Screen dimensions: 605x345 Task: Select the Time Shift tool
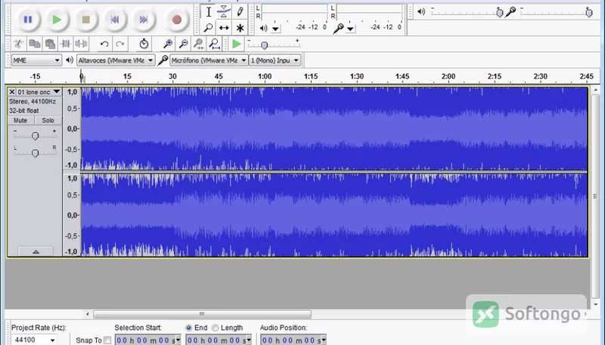[x=224, y=28]
